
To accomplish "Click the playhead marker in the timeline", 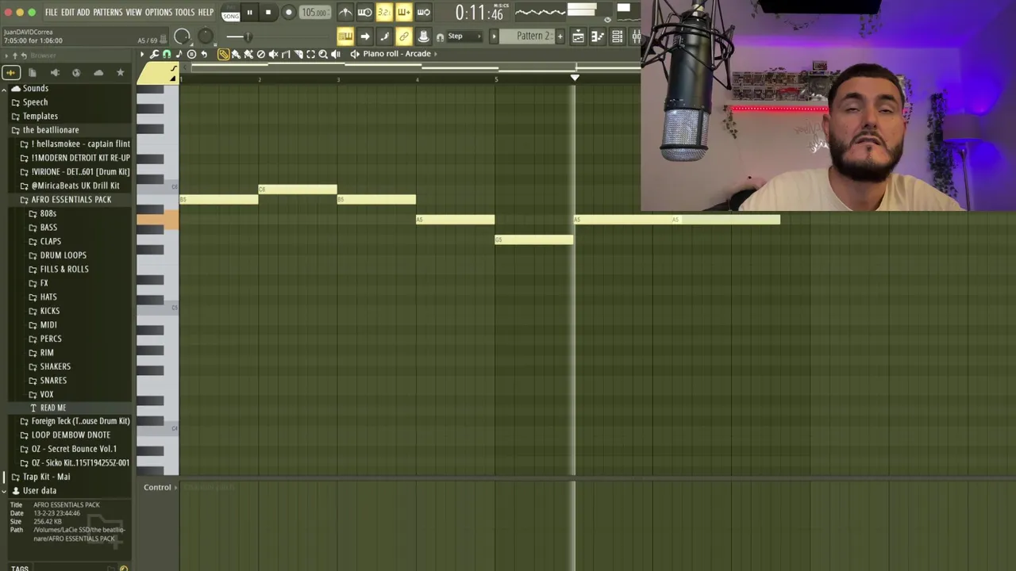I will (575, 78).
